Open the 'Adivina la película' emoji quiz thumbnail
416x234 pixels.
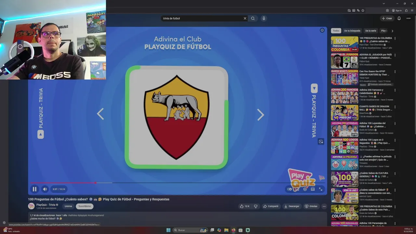344,162
